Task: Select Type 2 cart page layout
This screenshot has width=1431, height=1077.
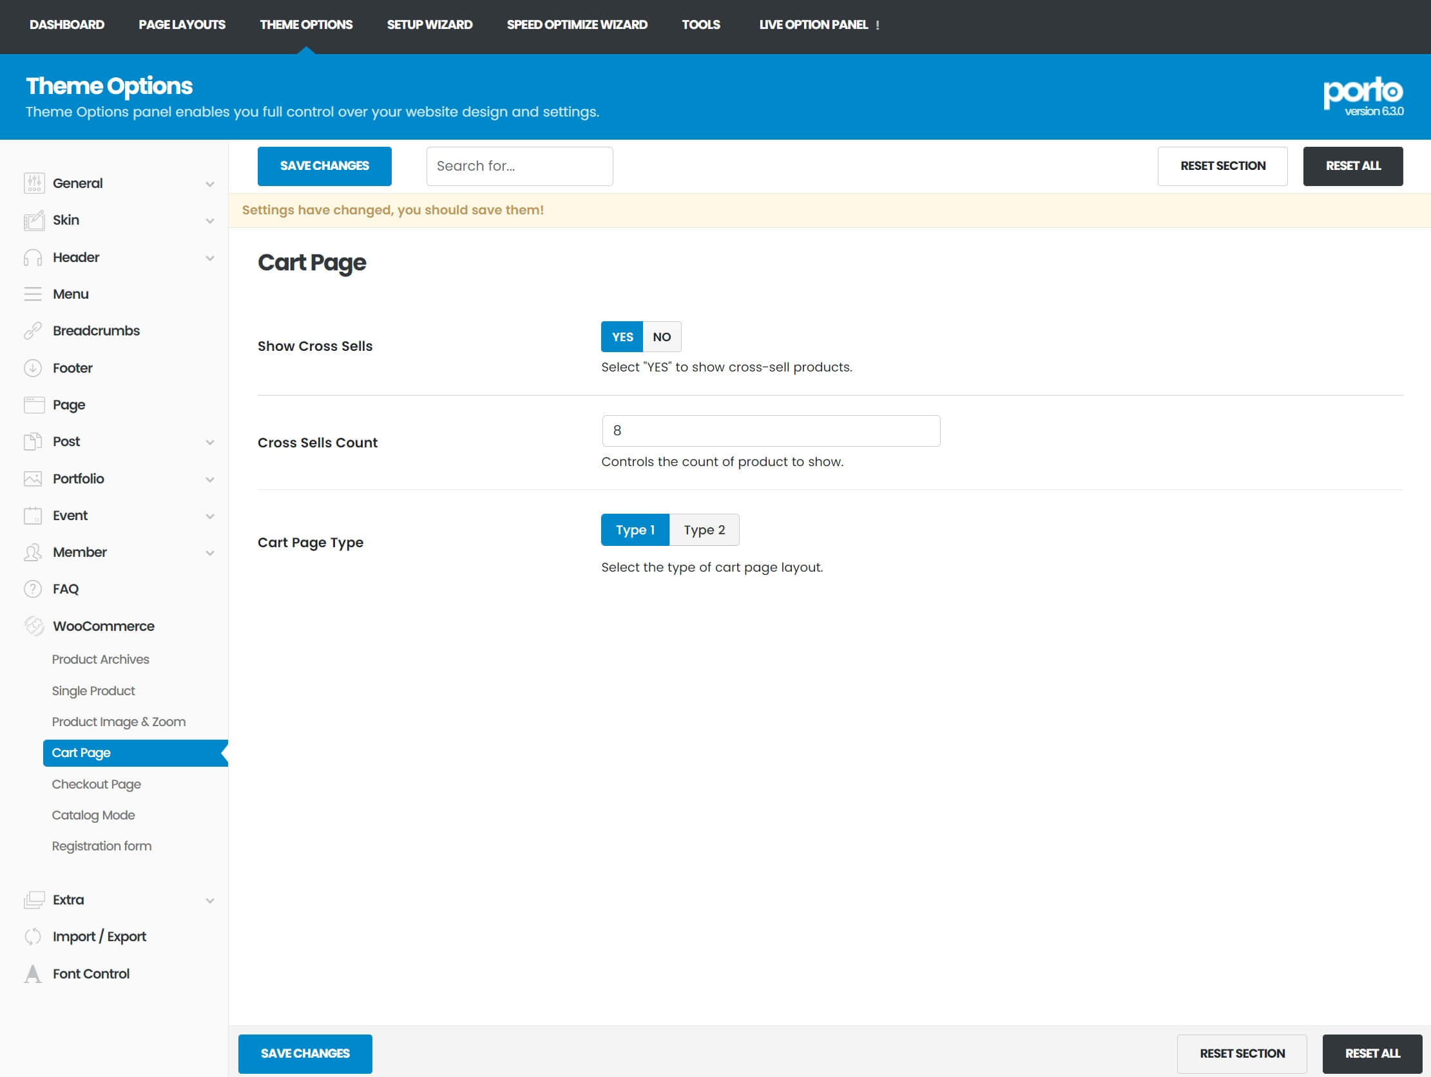Action: [x=704, y=530]
